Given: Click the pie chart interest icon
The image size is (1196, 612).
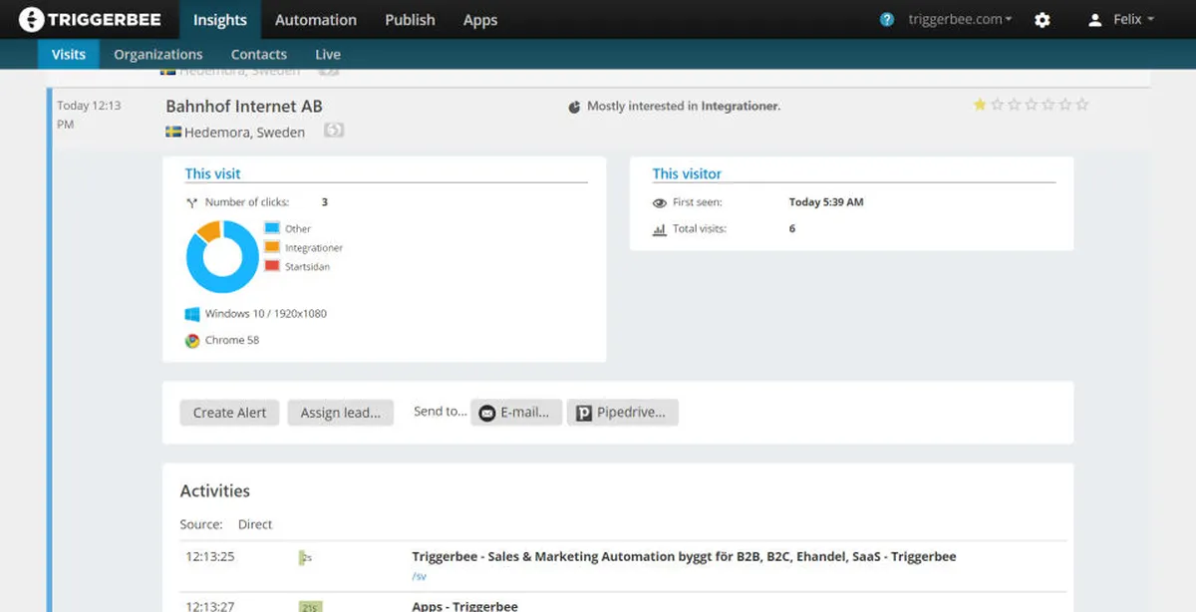Looking at the screenshot, I should pos(574,107).
